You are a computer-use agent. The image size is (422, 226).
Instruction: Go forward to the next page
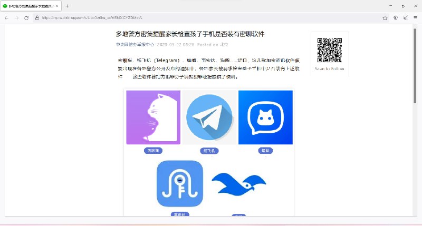(17, 18)
